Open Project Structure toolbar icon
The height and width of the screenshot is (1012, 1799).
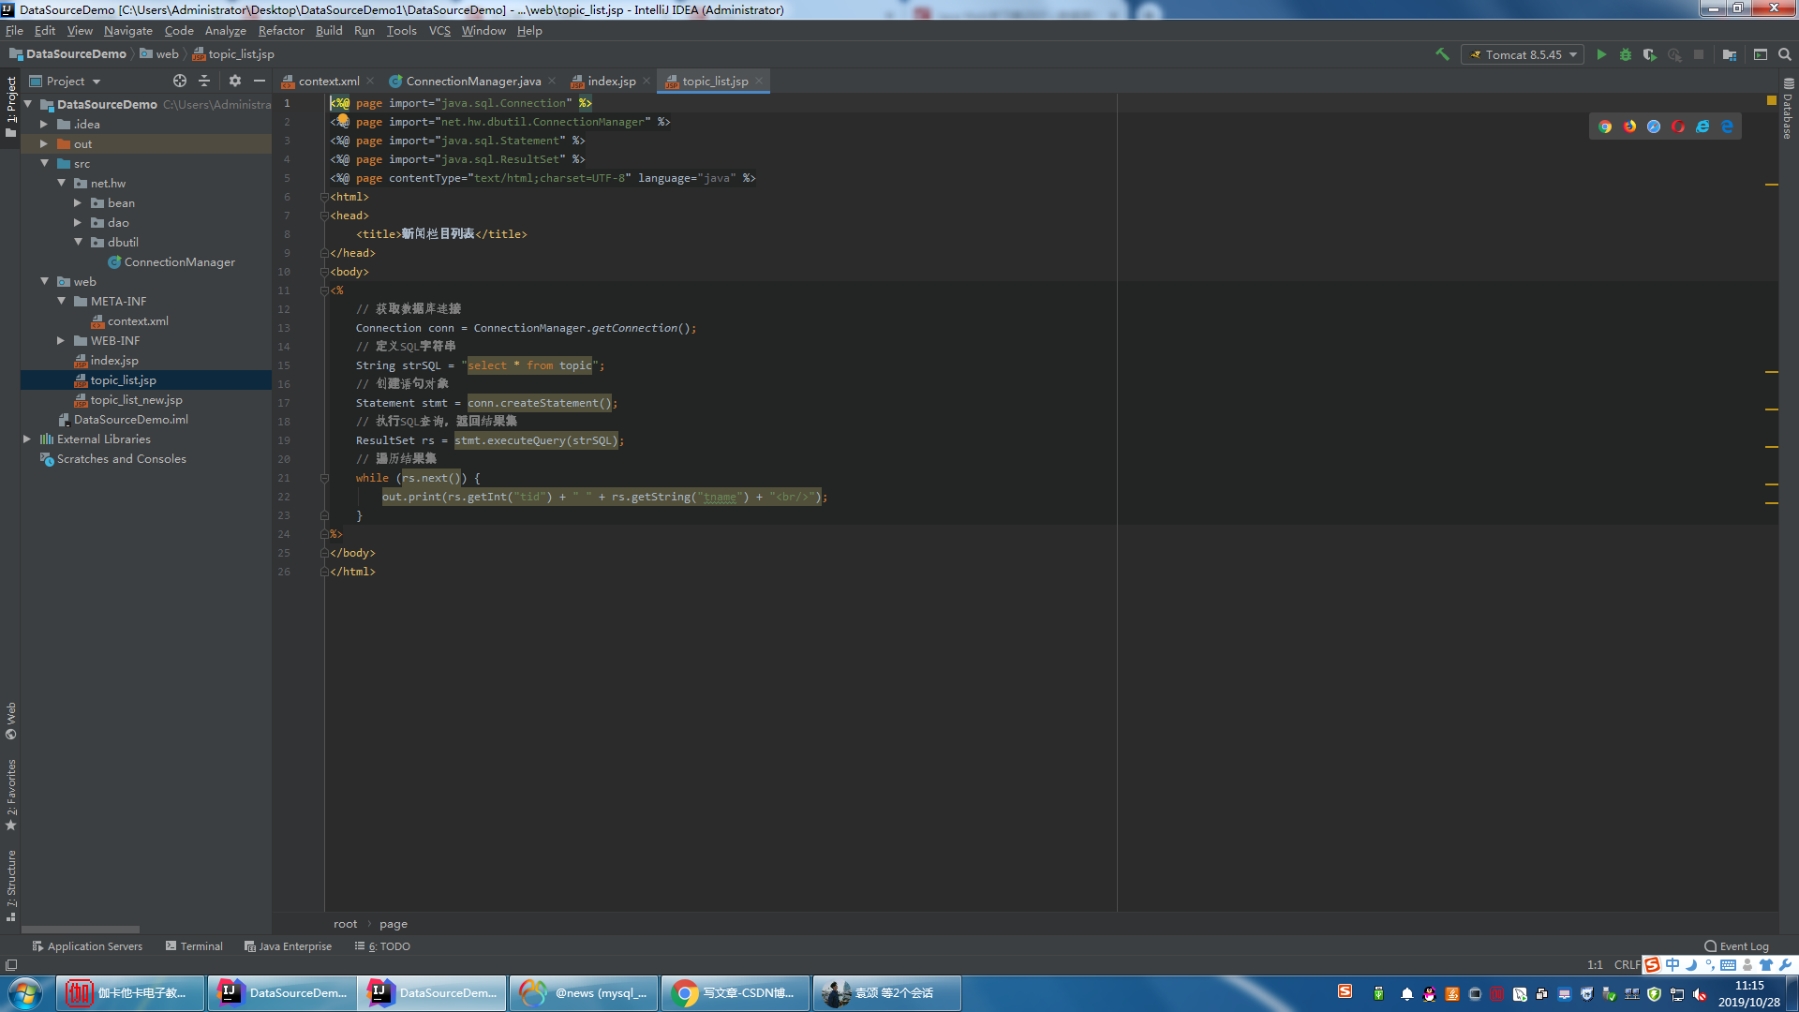(x=1730, y=54)
